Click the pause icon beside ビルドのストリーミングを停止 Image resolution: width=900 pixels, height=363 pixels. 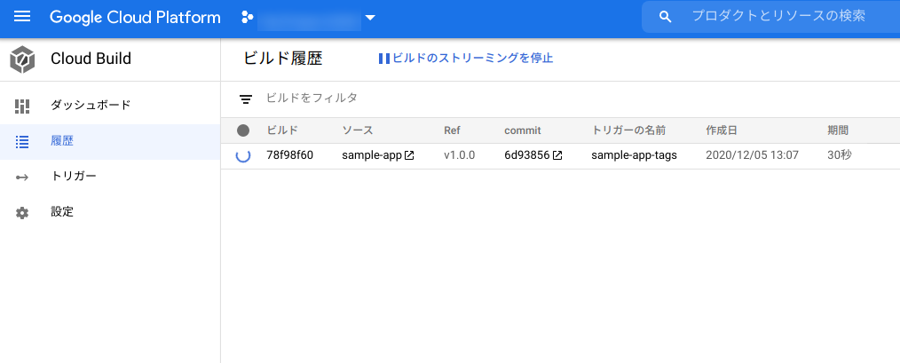[x=384, y=59]
